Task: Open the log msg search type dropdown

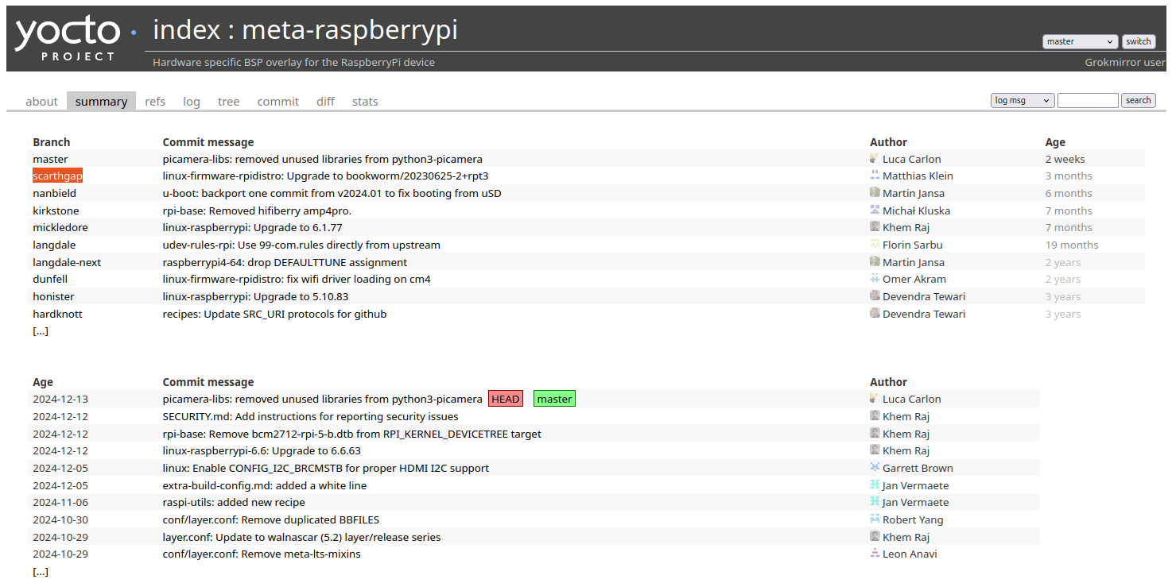Action: (x=1022, y=99)
